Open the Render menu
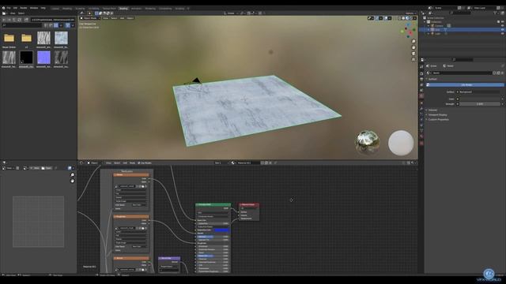 (x=24, y=8)
